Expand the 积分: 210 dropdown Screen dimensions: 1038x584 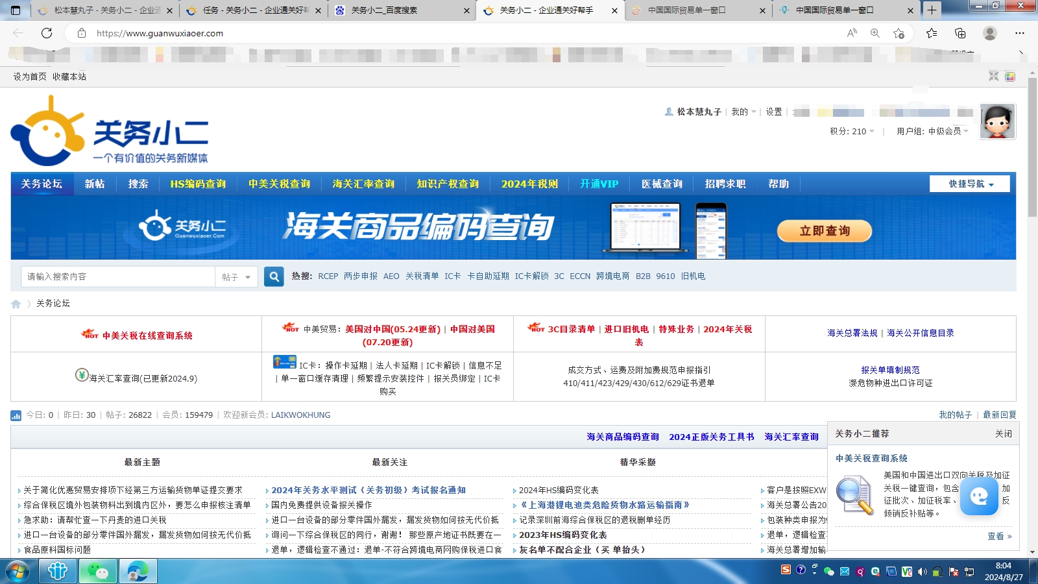pos(852,132)
